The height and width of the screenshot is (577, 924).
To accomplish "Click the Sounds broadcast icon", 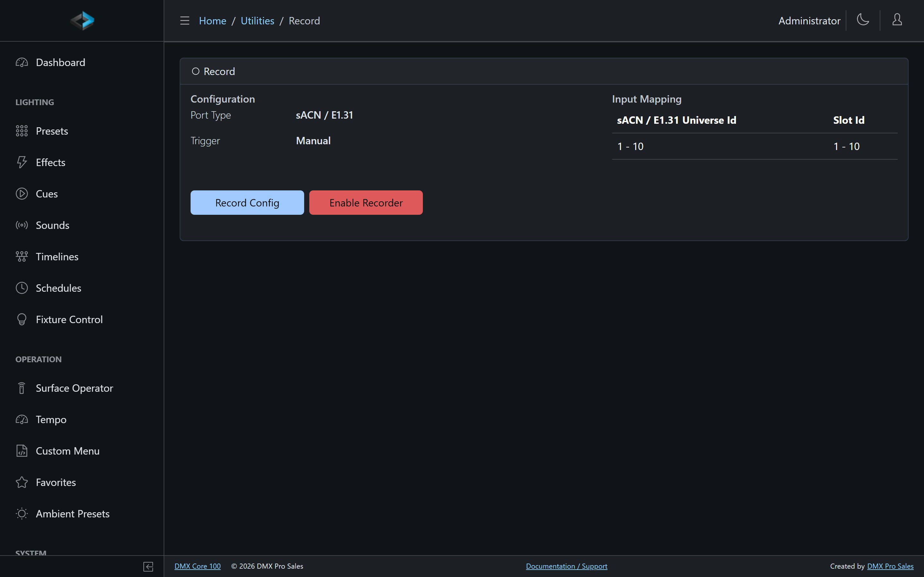I will [22, 225].
